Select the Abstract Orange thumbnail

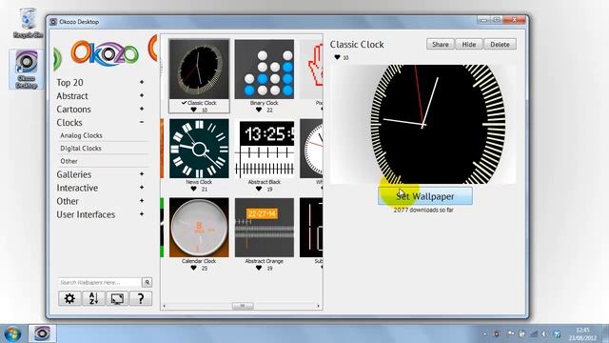(x=265, y=228)
